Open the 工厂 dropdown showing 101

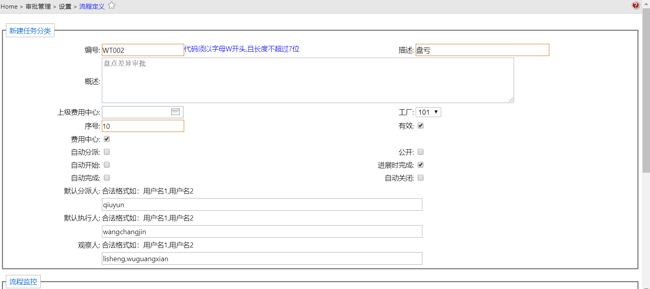[428, 112]
